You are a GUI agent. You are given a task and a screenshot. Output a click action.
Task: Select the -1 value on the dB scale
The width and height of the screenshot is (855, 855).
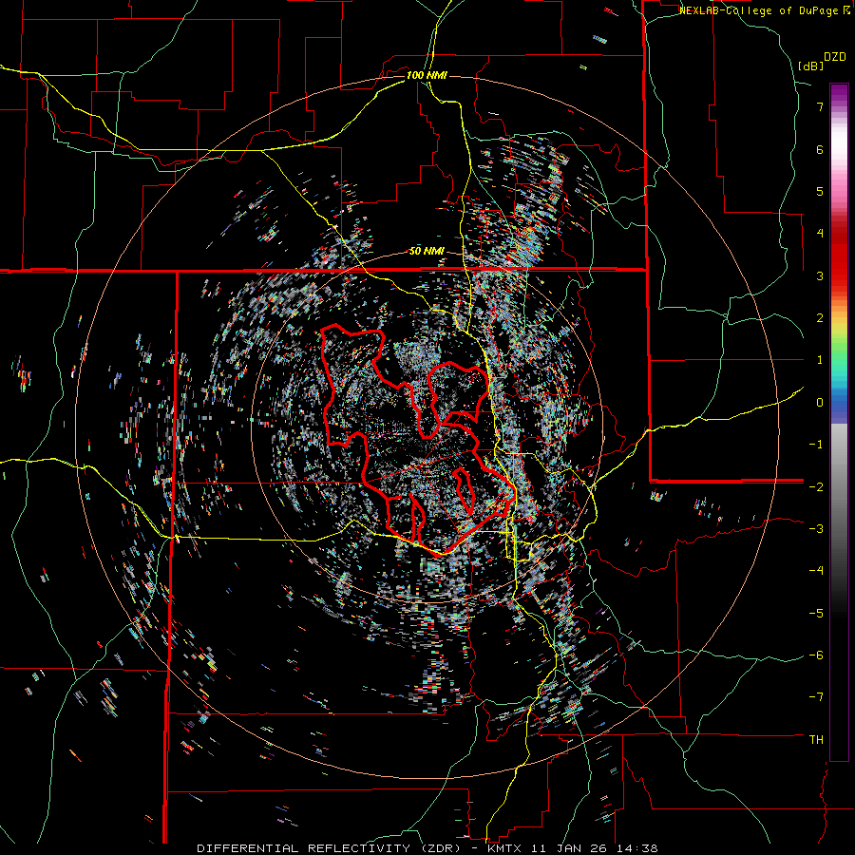click(816, 445)
